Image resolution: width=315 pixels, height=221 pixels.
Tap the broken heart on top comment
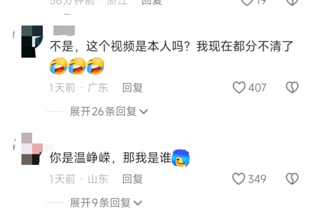click(x=292, y=2)
